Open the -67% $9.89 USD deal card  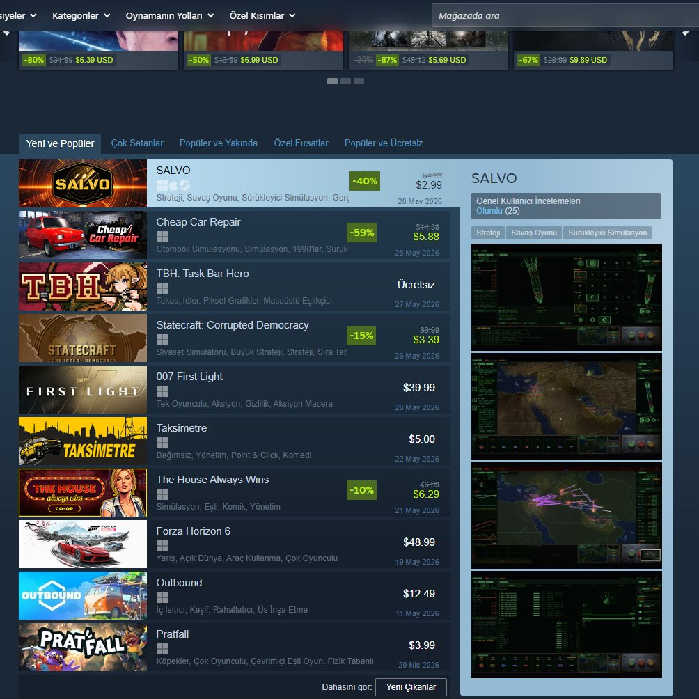[x=593, y=50]
